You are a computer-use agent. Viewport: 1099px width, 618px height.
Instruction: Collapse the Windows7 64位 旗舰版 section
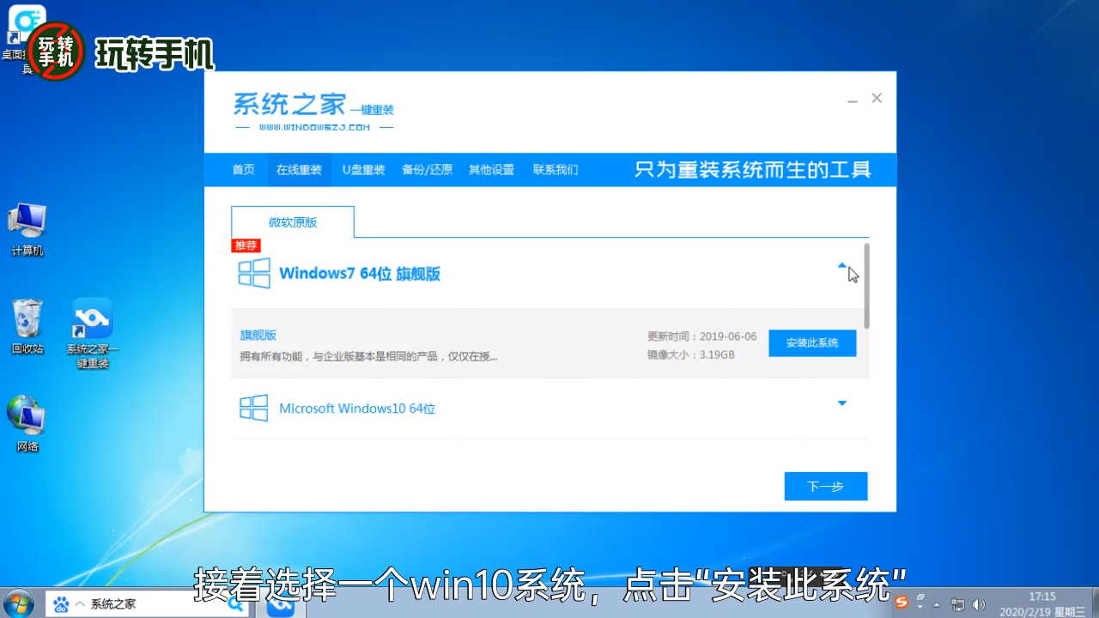(x=842, y=266)
